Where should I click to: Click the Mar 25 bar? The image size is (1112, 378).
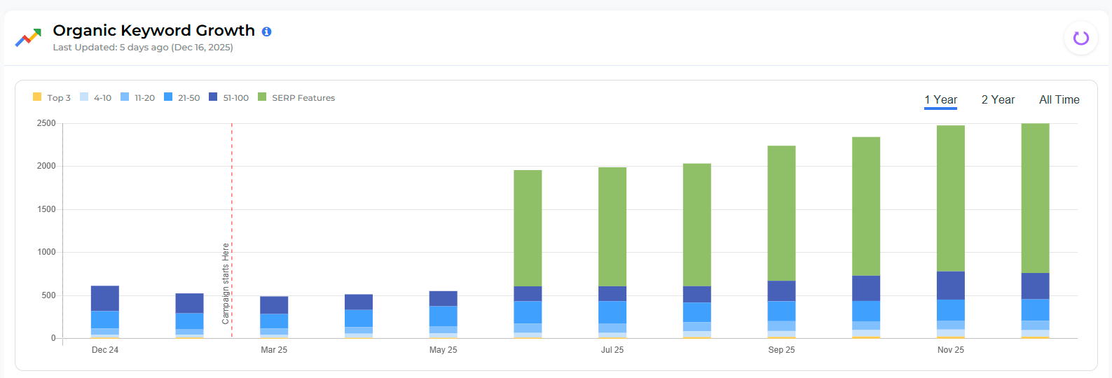274,316
